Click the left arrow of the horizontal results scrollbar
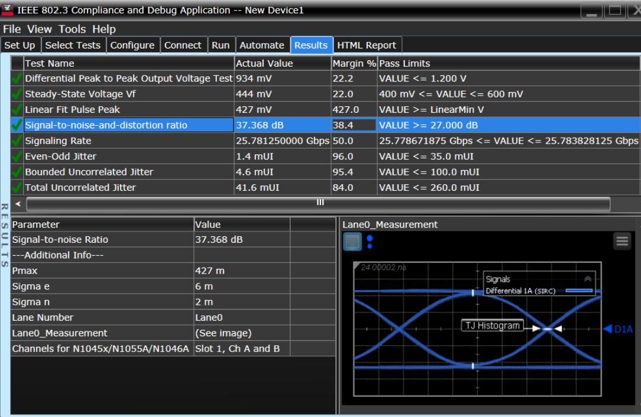The height and width of the screenshot is (417, 641). 18,203
